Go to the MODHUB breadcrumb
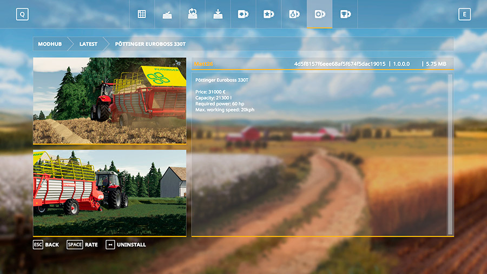Viewport: 487px width, 274px height. point(50,44)
